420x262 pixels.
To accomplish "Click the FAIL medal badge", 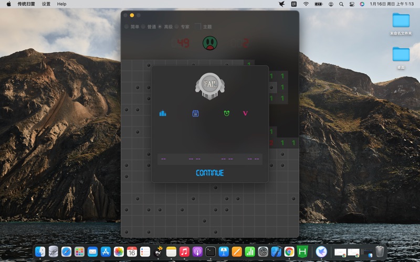I will [x=210, y=85].
